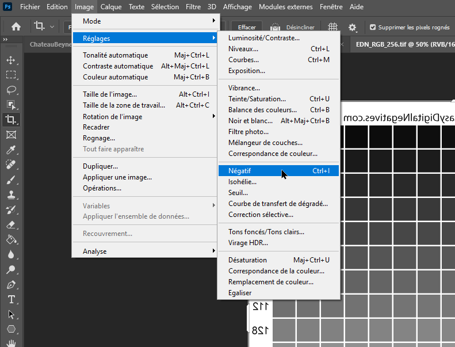Toggle Supprimer les pixels rognés checkbox

click(373, 27)
